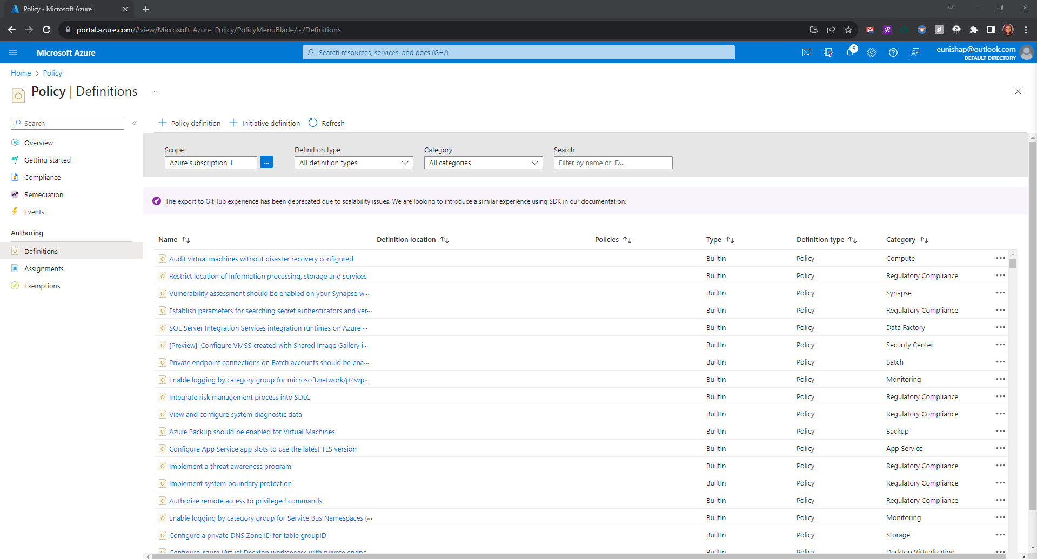Click the Filter by name or ID field
This screenshot has width=1037, height=559.
tap(613, 163)
